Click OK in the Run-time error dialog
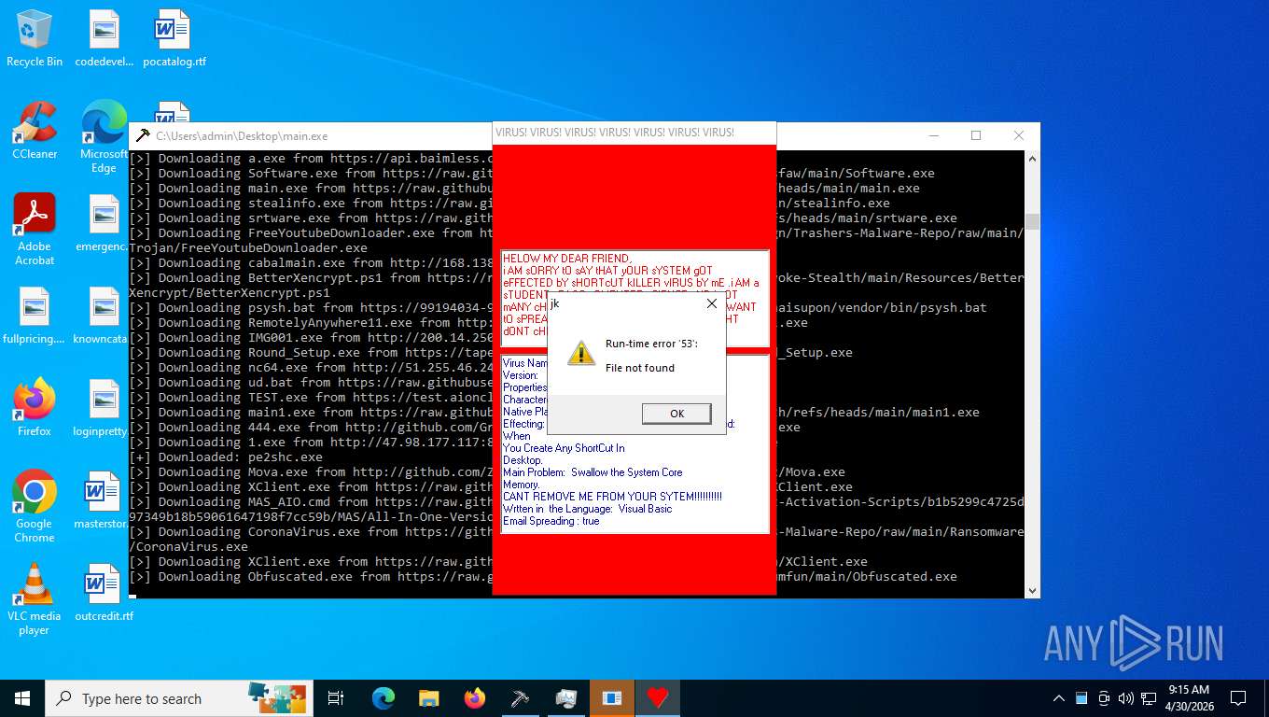 point(676,414)
